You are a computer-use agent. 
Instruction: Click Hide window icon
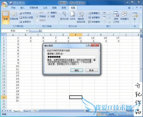click(x=104, y=17)
